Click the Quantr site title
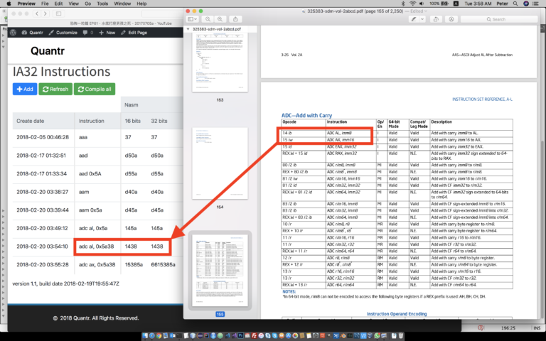 tap(48, 51)
